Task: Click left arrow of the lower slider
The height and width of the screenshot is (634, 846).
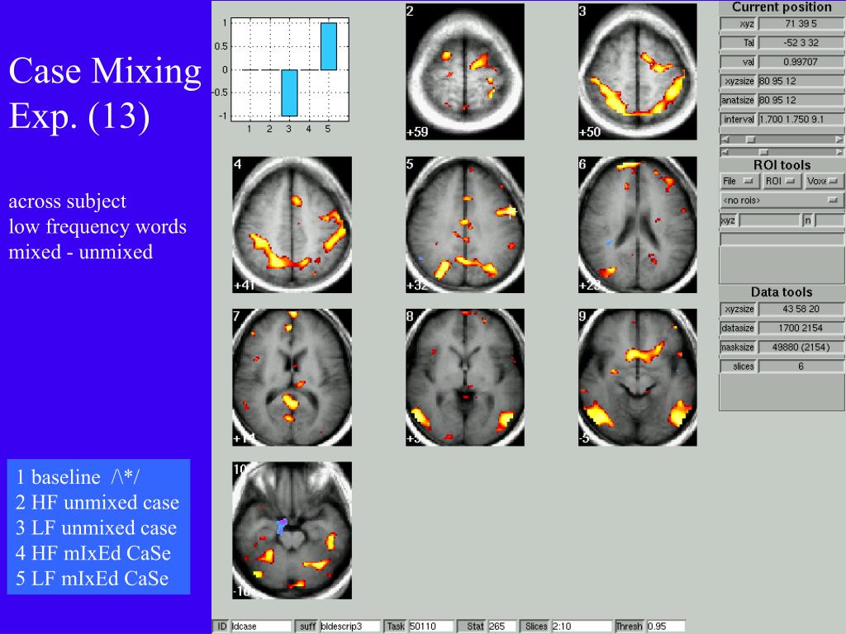Action: (x=725, y=152)
